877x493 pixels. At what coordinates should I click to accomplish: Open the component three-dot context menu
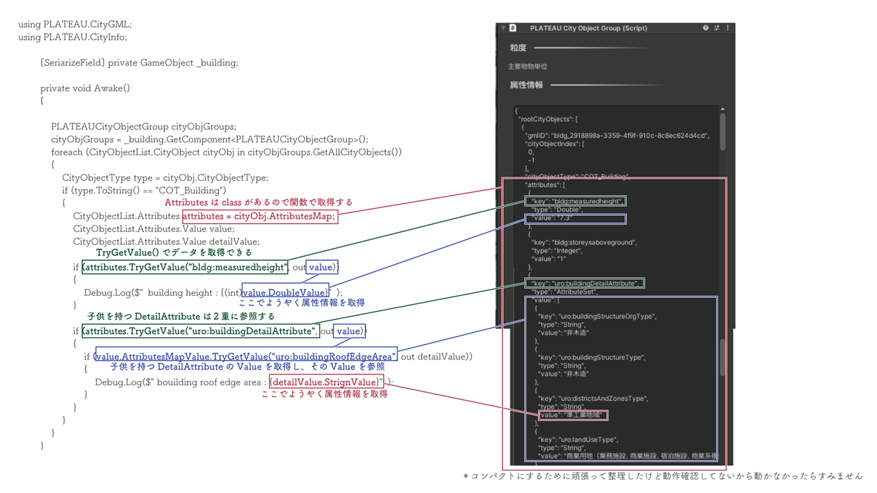(x=728, y=28)
